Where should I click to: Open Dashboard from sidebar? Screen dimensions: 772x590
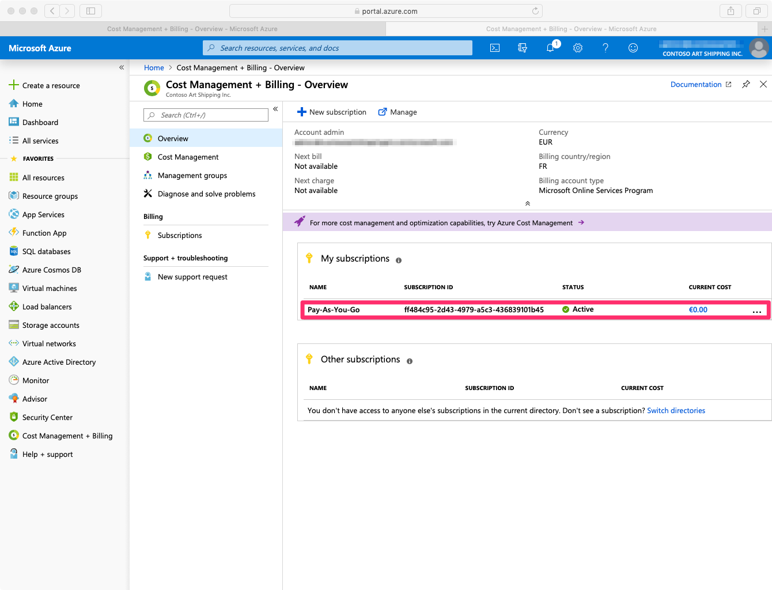tap(34, 122)
